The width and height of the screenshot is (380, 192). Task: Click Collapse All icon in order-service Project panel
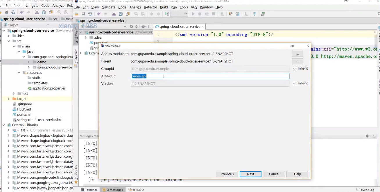(136, 26)
